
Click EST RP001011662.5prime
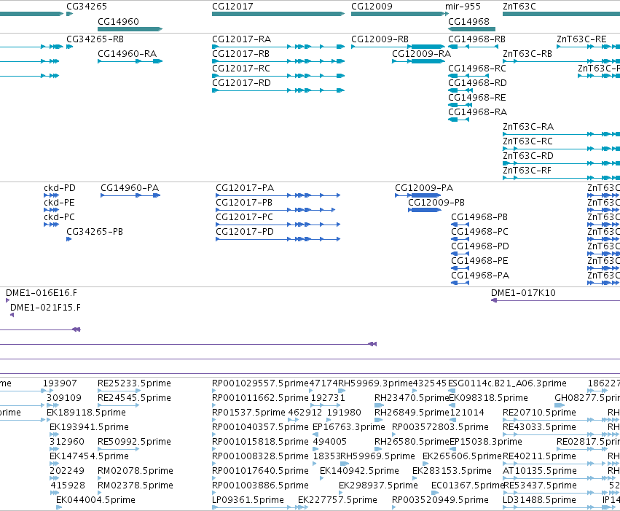[x=260, y=398]
